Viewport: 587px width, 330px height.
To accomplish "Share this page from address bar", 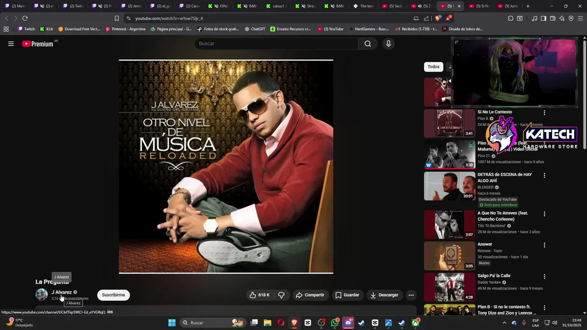I will [x=426, y=18].
